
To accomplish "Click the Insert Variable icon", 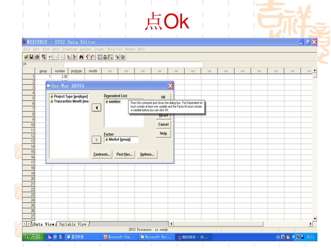I will (93, 57).
